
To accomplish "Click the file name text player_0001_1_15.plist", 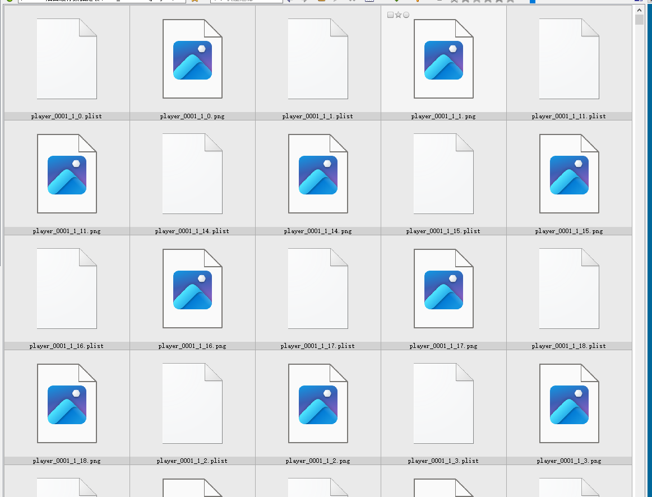I will tap(443, 231).
